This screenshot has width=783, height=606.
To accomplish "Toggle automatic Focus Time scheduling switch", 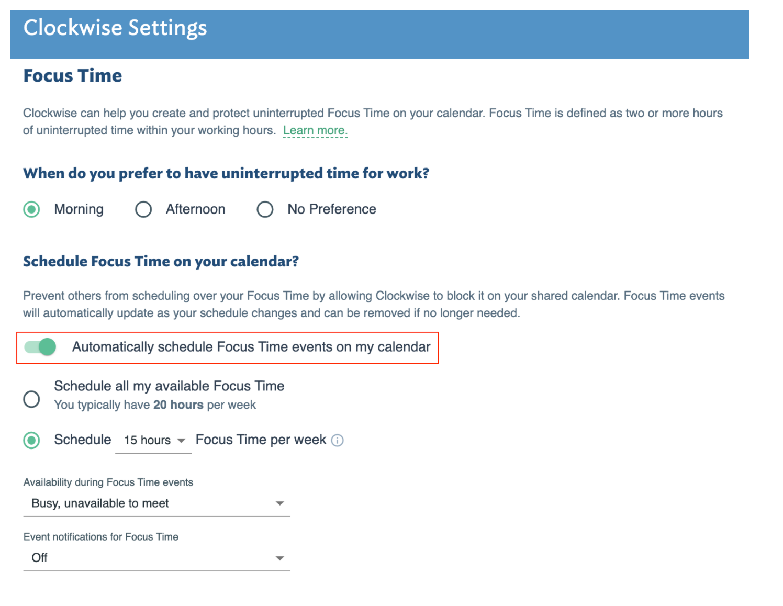I will click(x=40, y=346).
